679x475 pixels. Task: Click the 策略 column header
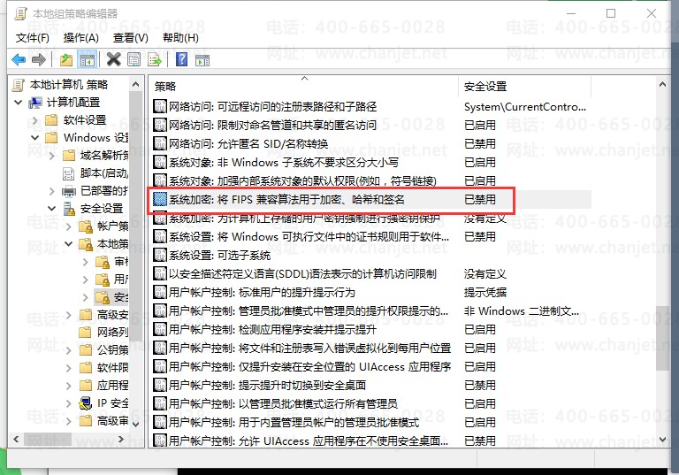[x=166, y=87]
